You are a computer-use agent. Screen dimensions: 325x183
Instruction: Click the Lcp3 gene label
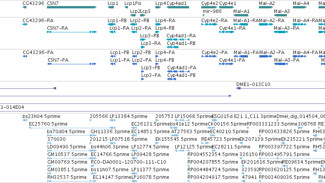pos(145,11)
